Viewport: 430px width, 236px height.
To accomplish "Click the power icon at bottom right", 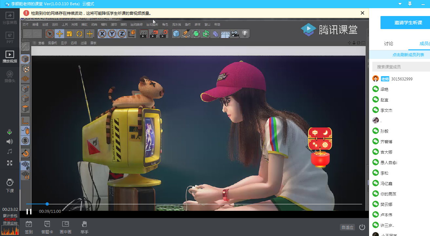I will tap(362, 227).
